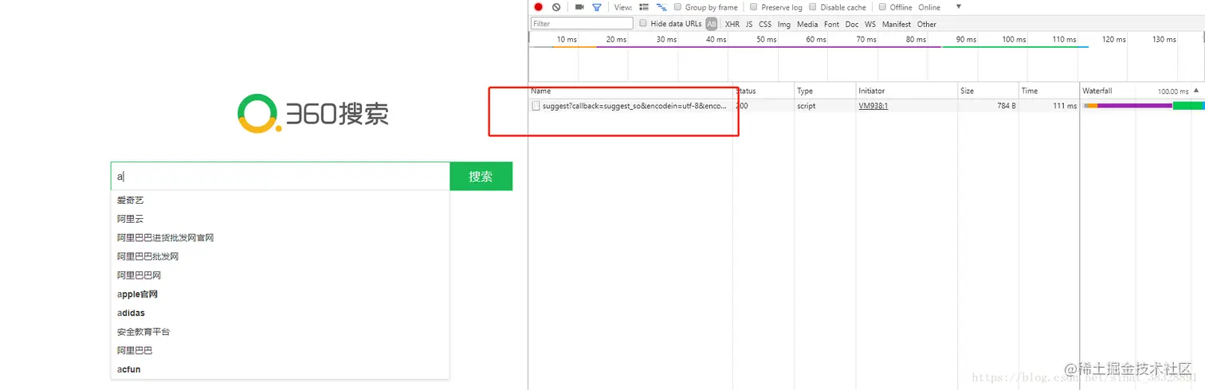Click the script type cell

tap(806, 106)
